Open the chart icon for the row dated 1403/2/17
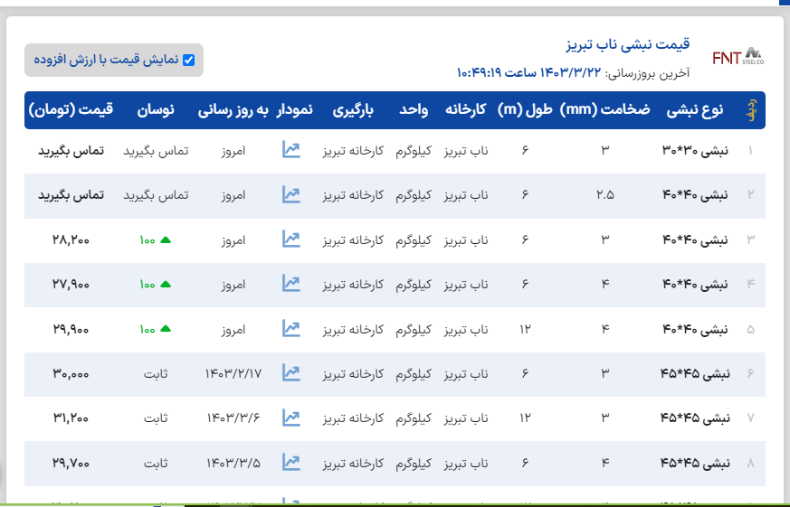This screenshot has height=507, width=790. coord(290,372)
